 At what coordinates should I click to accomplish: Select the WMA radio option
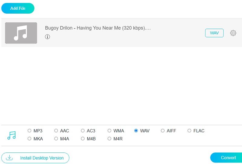[109, 131]
